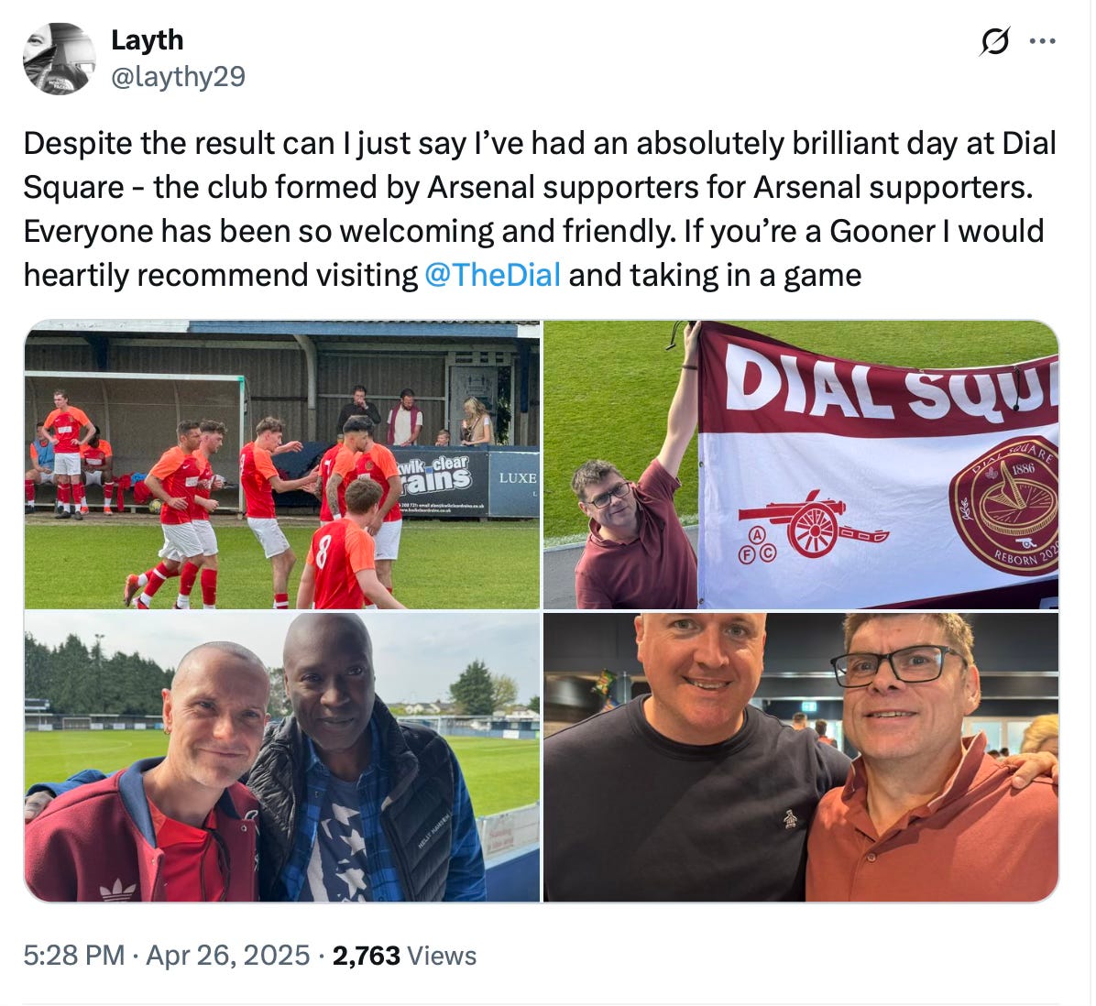Click the 2,763 Views counter
The width and height of the screenshot is (1096, 1006).
tap(404, 955)
